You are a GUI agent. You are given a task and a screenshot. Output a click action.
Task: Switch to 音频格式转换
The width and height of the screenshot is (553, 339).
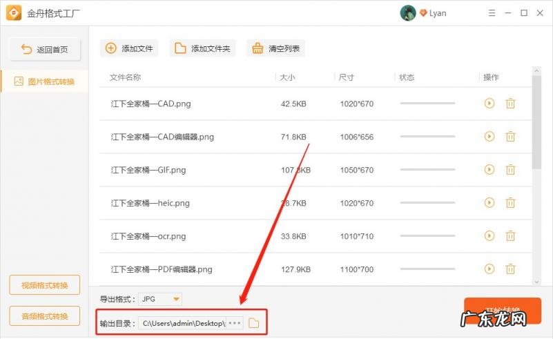[45, 316]
